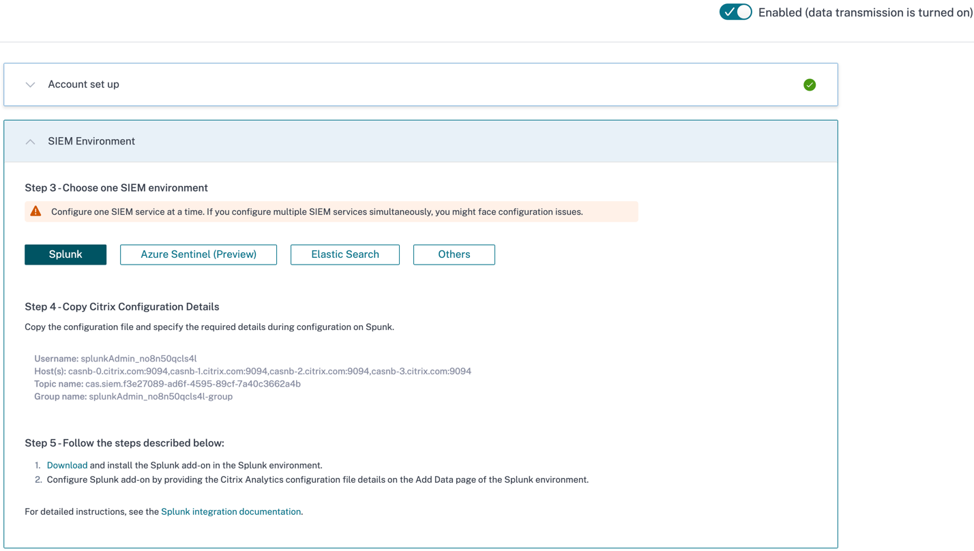Click the green Account set up checkmark
This screenshot has height=551, width=974.
pyautogui.click(x=810, y=85)
